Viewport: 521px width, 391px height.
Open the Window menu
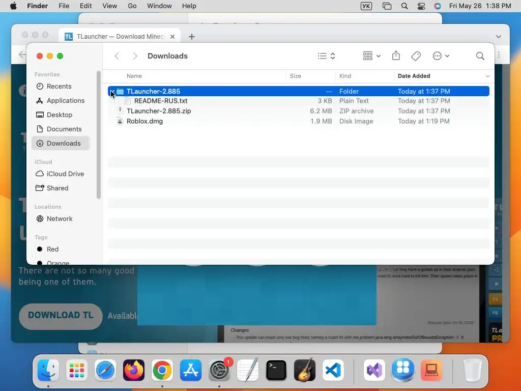click(x=159, y=6)
